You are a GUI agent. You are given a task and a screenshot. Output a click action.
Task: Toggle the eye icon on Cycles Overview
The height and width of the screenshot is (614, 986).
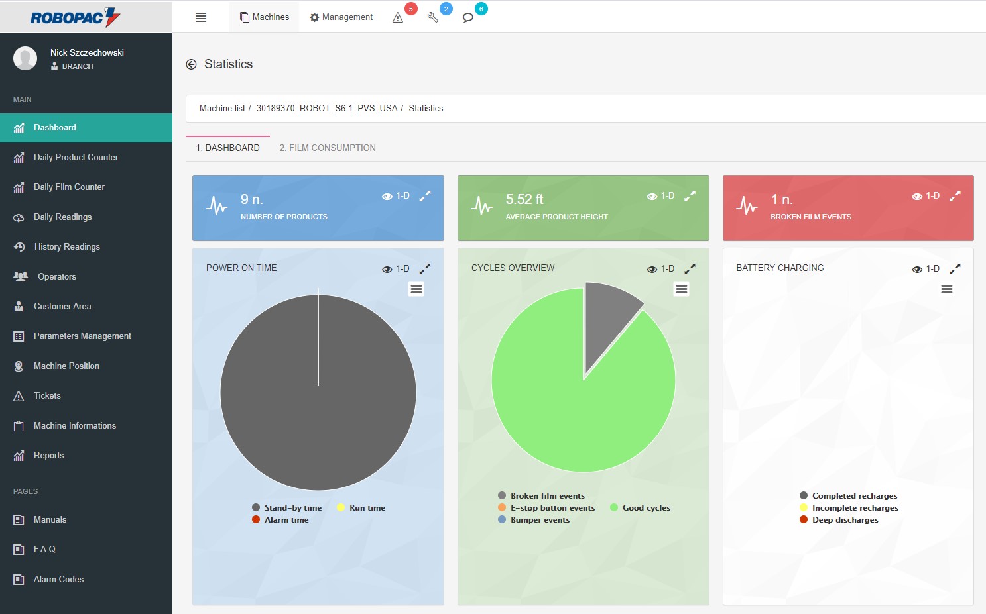651,268
